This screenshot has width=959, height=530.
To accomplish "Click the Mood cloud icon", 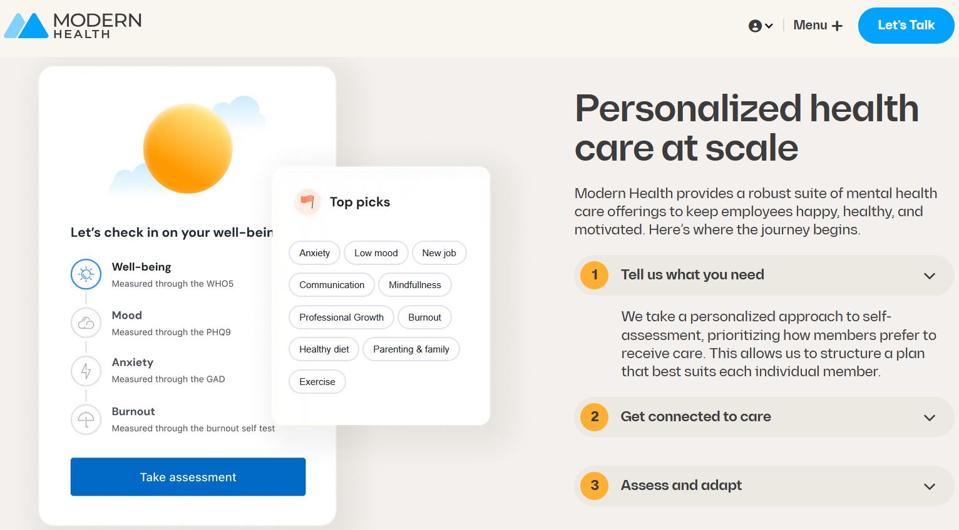I will click(x=86, y=322).
